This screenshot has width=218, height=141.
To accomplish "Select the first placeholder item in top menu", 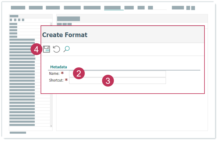I will (18, 8).
